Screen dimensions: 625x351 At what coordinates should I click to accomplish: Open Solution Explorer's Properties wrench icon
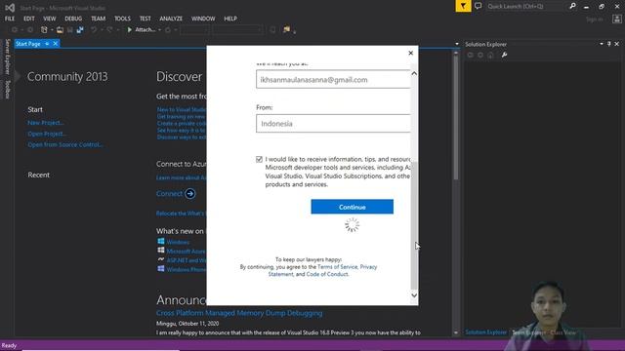point(504,55)
